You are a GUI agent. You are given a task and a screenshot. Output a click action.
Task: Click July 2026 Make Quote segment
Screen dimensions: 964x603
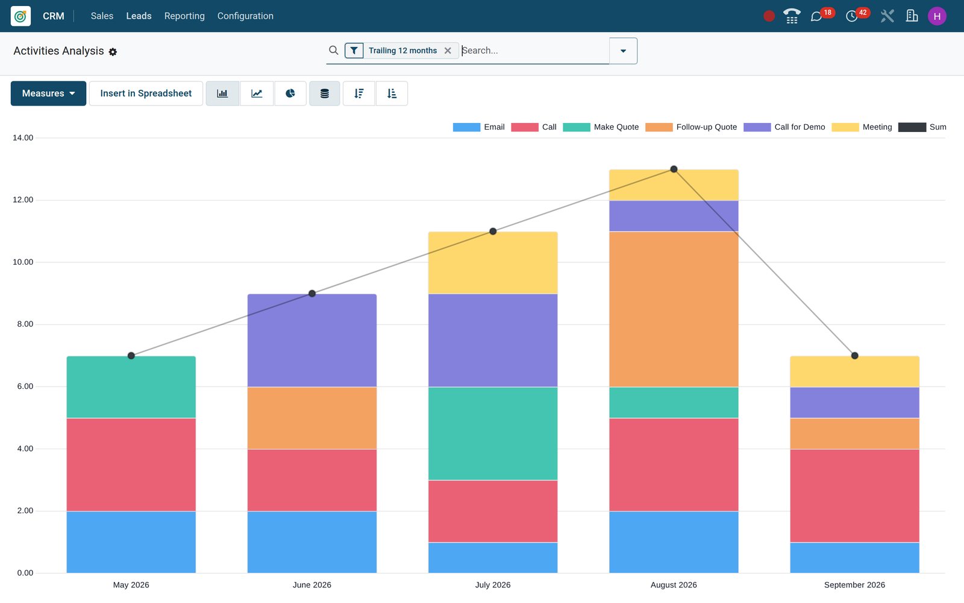493,434
